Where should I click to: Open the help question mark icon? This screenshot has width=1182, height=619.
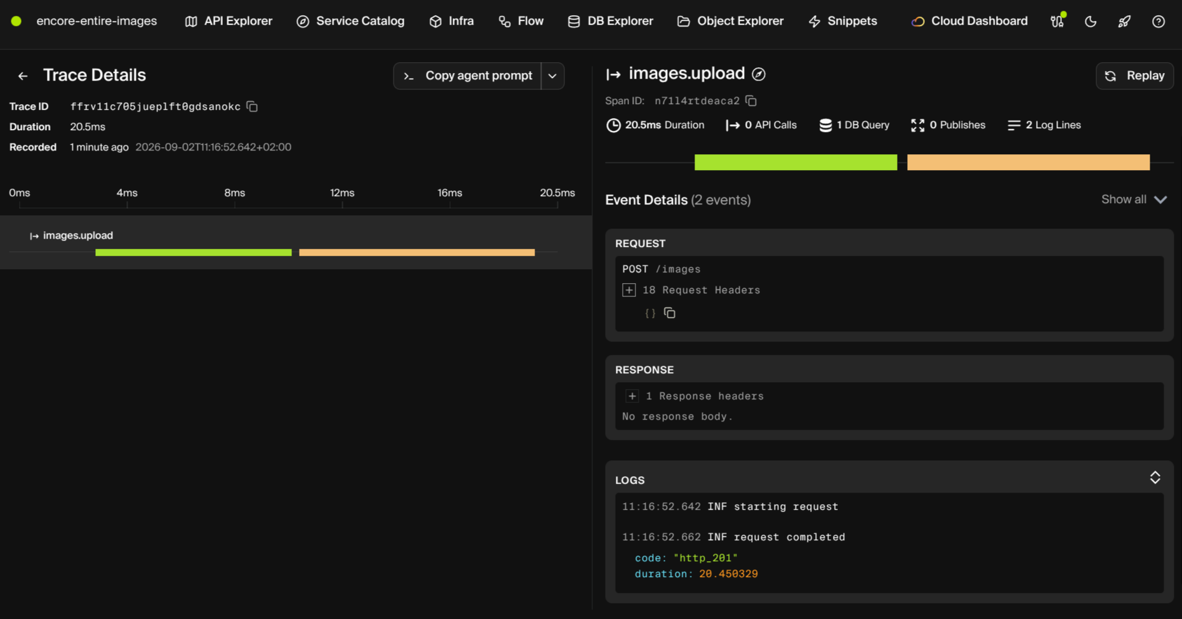[1159, 22]
